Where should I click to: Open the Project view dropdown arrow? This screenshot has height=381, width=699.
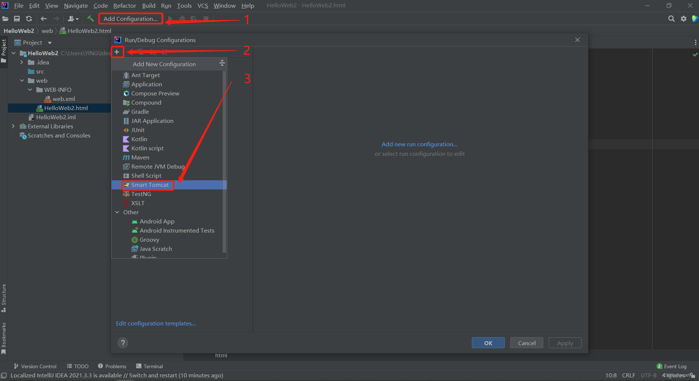coord(50,43)
